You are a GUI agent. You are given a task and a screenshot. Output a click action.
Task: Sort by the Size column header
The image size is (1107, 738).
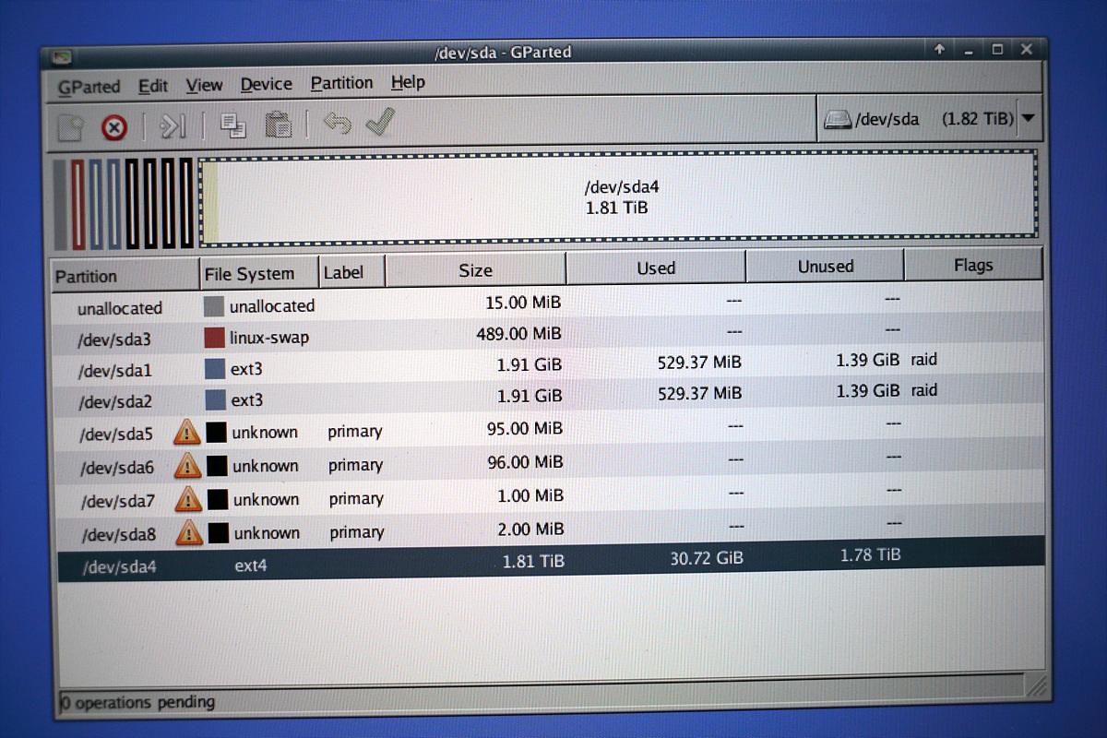475,270
